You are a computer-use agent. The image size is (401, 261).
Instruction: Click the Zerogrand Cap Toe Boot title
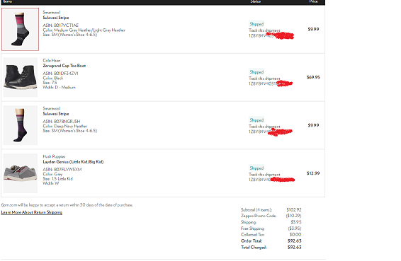coord(64,66)
